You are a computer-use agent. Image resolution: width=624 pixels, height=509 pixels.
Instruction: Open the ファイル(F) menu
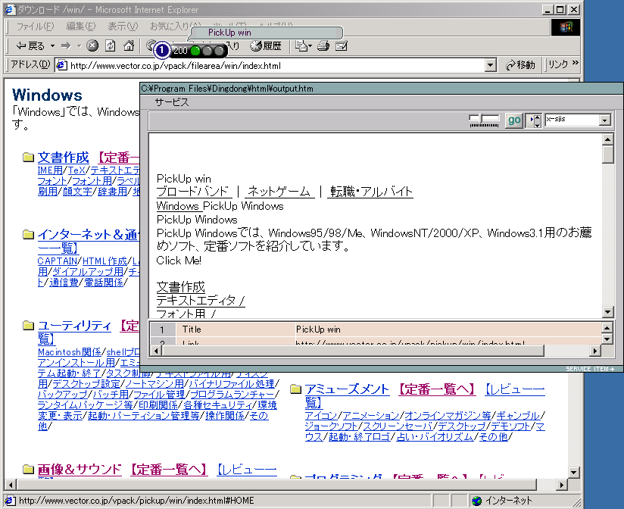(x=40, y=27)
